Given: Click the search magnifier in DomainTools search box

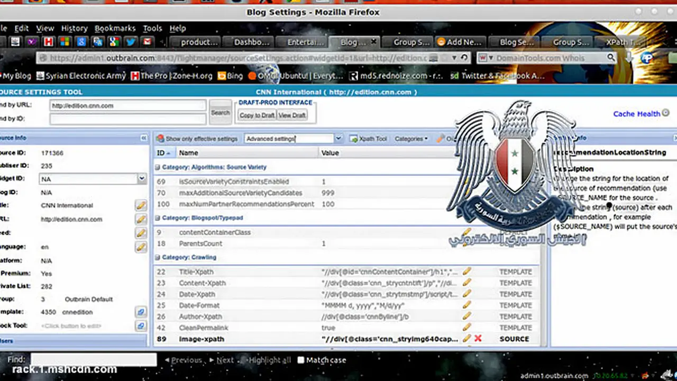Looking at the screenshot, I should click(611, 58).
